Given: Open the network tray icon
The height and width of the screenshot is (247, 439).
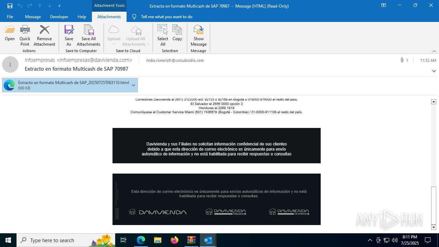Looking at the screenshot, I should point(387,240).
